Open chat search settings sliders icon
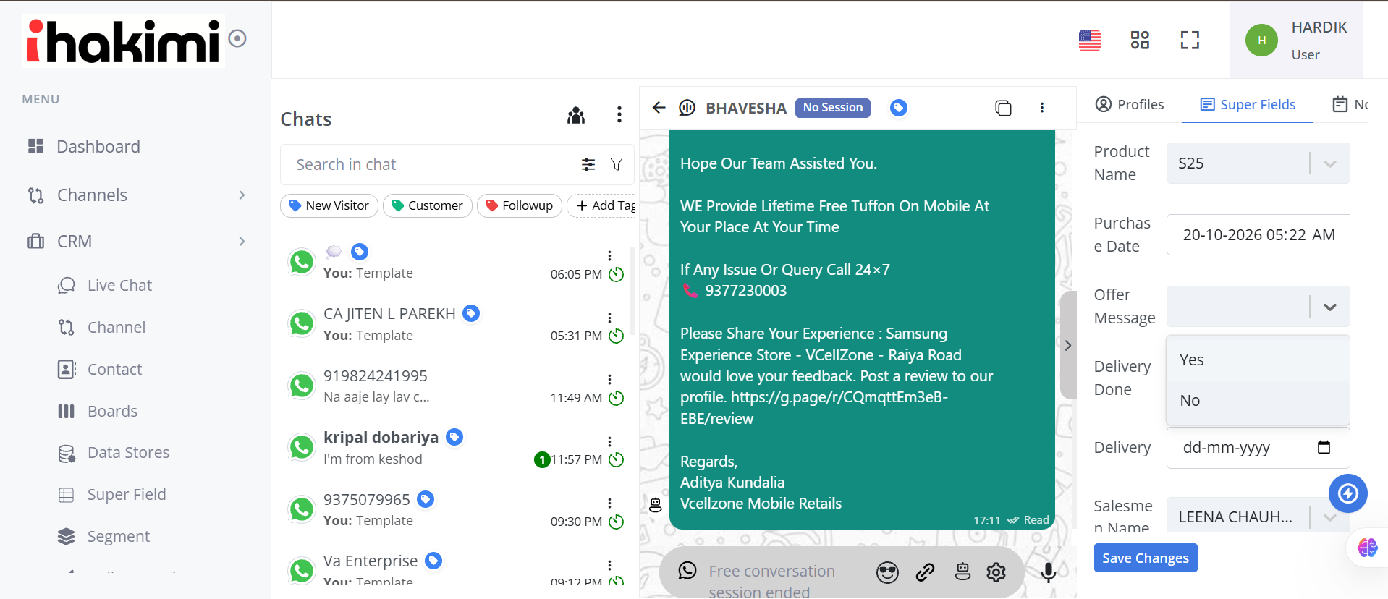The image size is (1388, 599). pyautogui.click(x=588, y=164)
